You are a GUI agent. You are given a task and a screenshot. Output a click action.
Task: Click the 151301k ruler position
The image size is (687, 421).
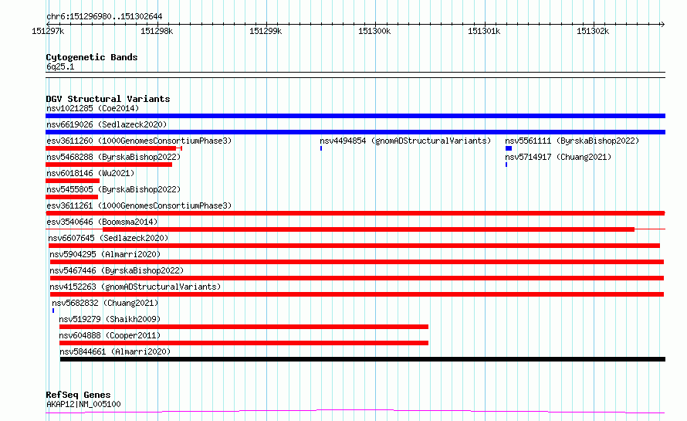(484, 31)
